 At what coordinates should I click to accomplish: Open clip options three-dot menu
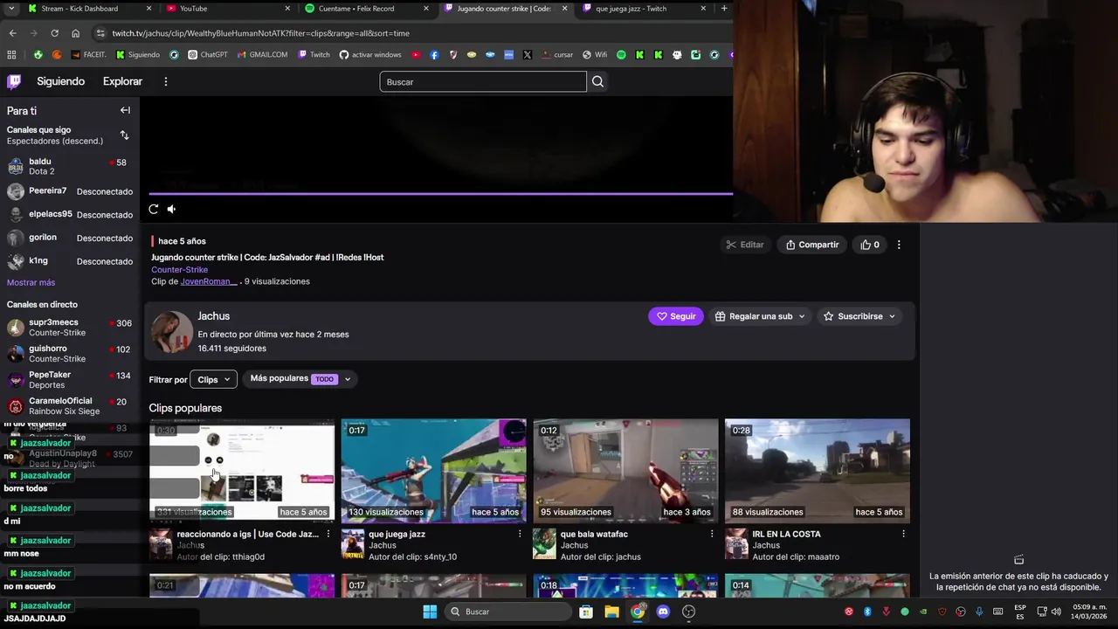pos(899,245)
